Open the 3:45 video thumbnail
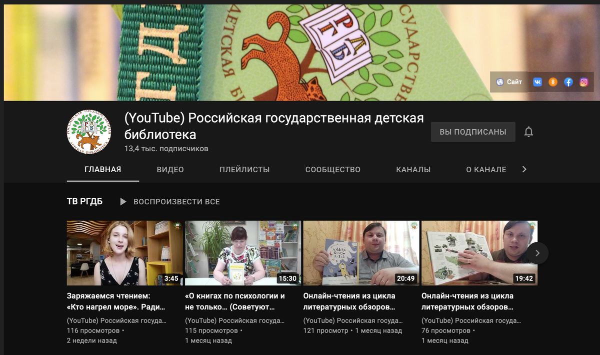600x355 pixels. 125,253
